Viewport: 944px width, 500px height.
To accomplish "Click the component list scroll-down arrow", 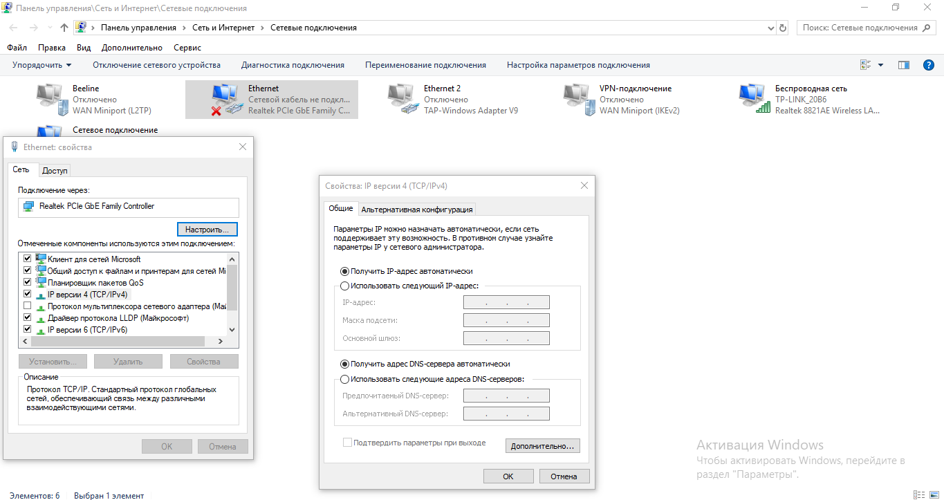I will point(232,330).
